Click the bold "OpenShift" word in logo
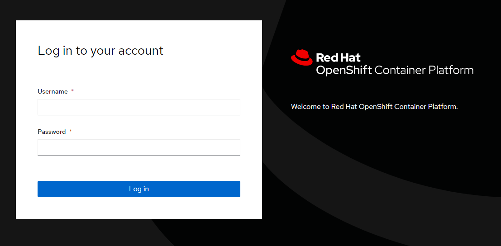 [344, 70]
